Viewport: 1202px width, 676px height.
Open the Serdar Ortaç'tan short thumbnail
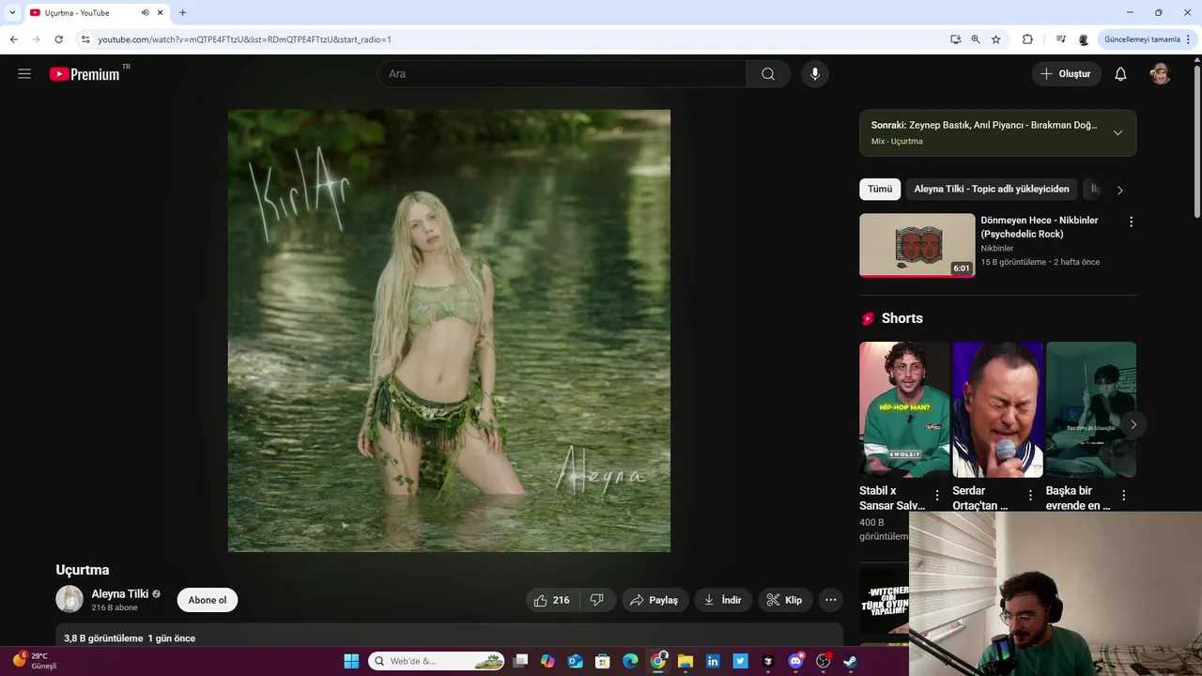(x=997, y=409)
